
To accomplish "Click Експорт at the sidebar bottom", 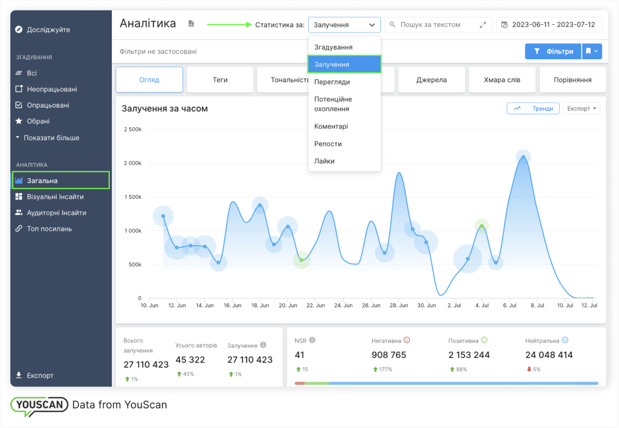I will (x=40, y=375).
